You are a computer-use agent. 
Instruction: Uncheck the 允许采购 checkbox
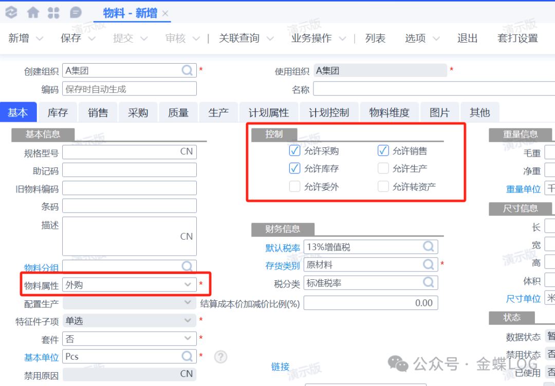(294, 151)
